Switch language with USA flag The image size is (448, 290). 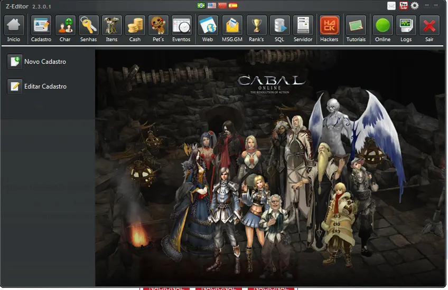pos(212,5)
